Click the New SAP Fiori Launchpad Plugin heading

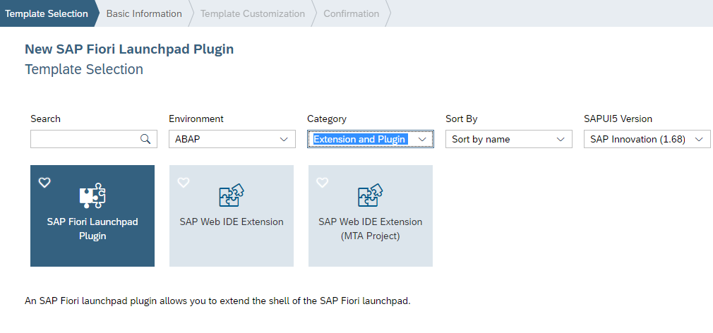click(129, 49)
